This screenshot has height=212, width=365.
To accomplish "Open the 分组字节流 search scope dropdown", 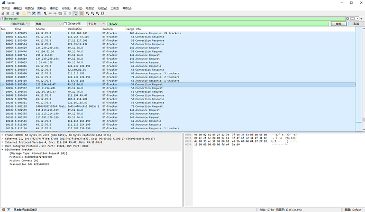I will (20, 24).
